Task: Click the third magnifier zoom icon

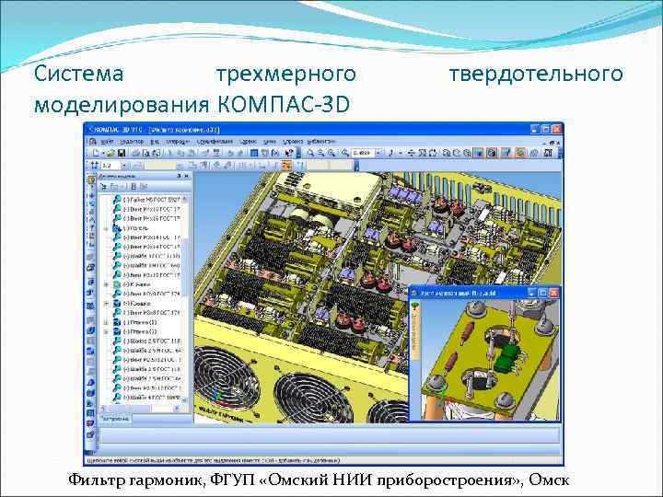Action: pos(331,153)
